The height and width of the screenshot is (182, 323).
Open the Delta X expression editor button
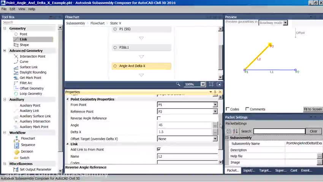(x=215, y=132)
